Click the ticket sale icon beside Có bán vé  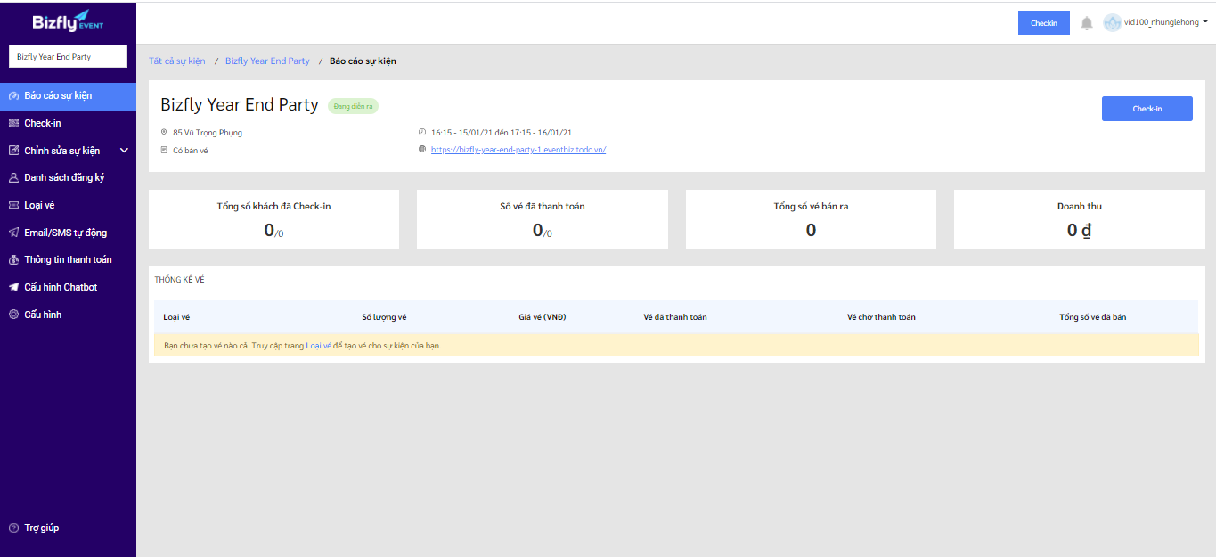click(164, 150)
